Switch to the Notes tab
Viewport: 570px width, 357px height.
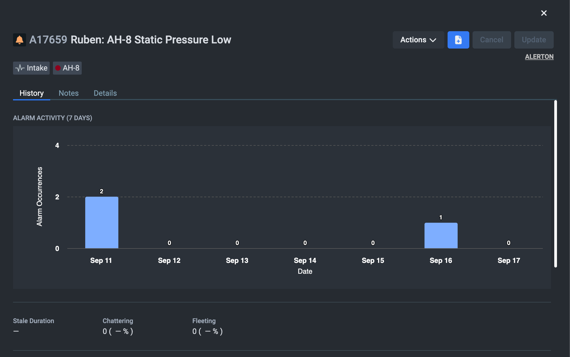68,93
